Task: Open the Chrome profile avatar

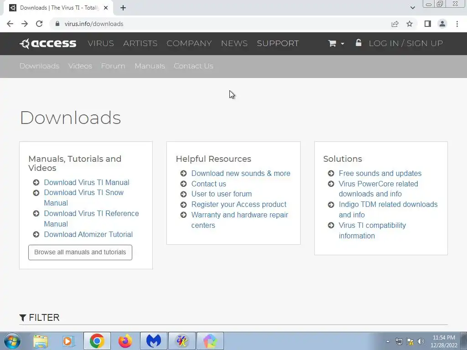Action: tap(442, 24)
